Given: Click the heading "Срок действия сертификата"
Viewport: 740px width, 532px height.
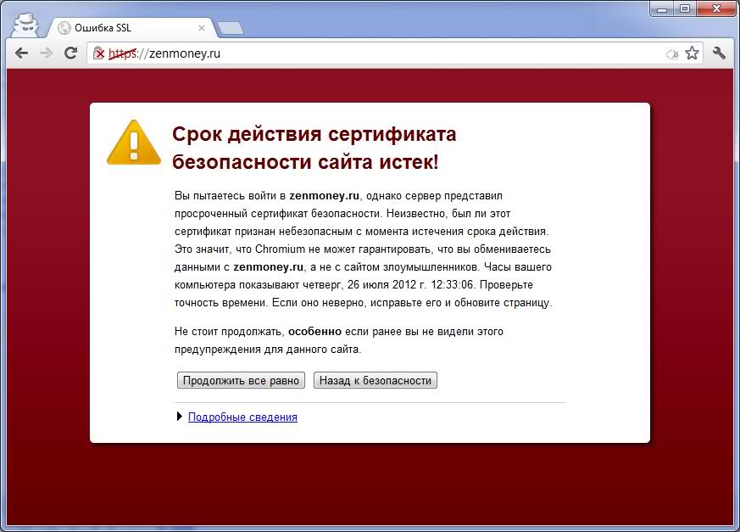Looking at the screenshot, I should tap(314, 134).
